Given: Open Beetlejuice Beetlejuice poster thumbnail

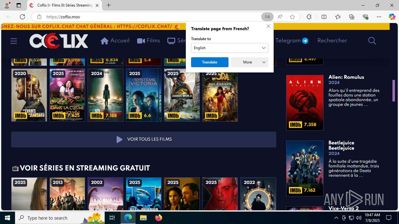Looking at the screenshot, I should tap(305, 168).
